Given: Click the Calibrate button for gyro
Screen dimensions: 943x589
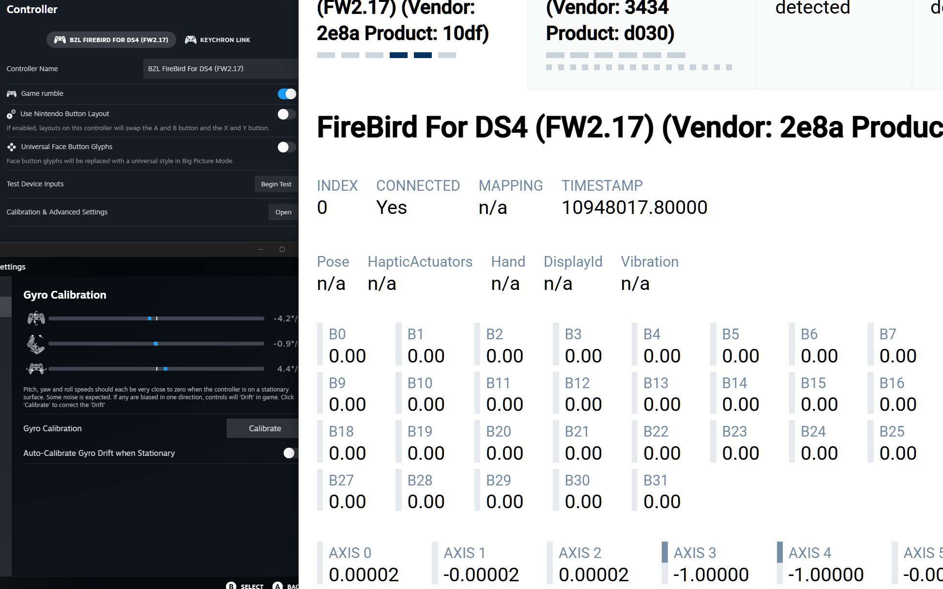Looking at the screenshot, I should click(x=264, y=428).
